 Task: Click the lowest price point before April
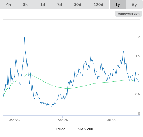pos(52,107)
